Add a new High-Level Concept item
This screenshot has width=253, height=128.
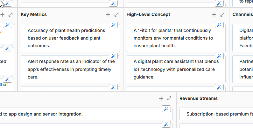pos(214,15)
